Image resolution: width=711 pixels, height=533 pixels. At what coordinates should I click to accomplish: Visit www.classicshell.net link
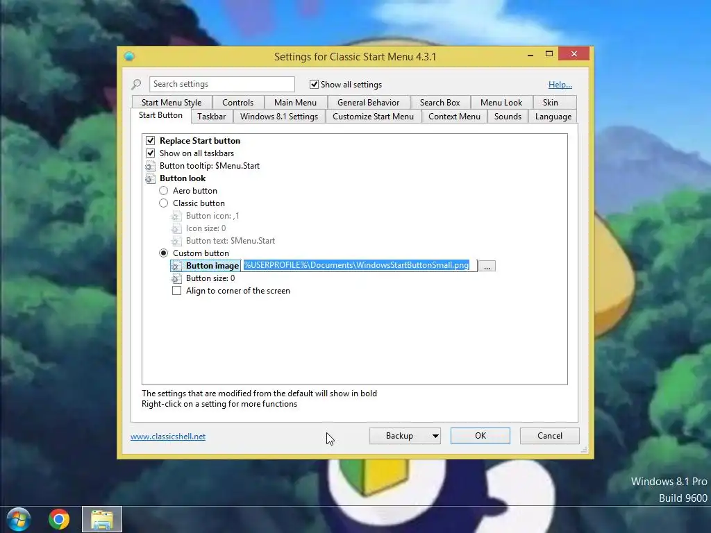(x=168, y=437)
